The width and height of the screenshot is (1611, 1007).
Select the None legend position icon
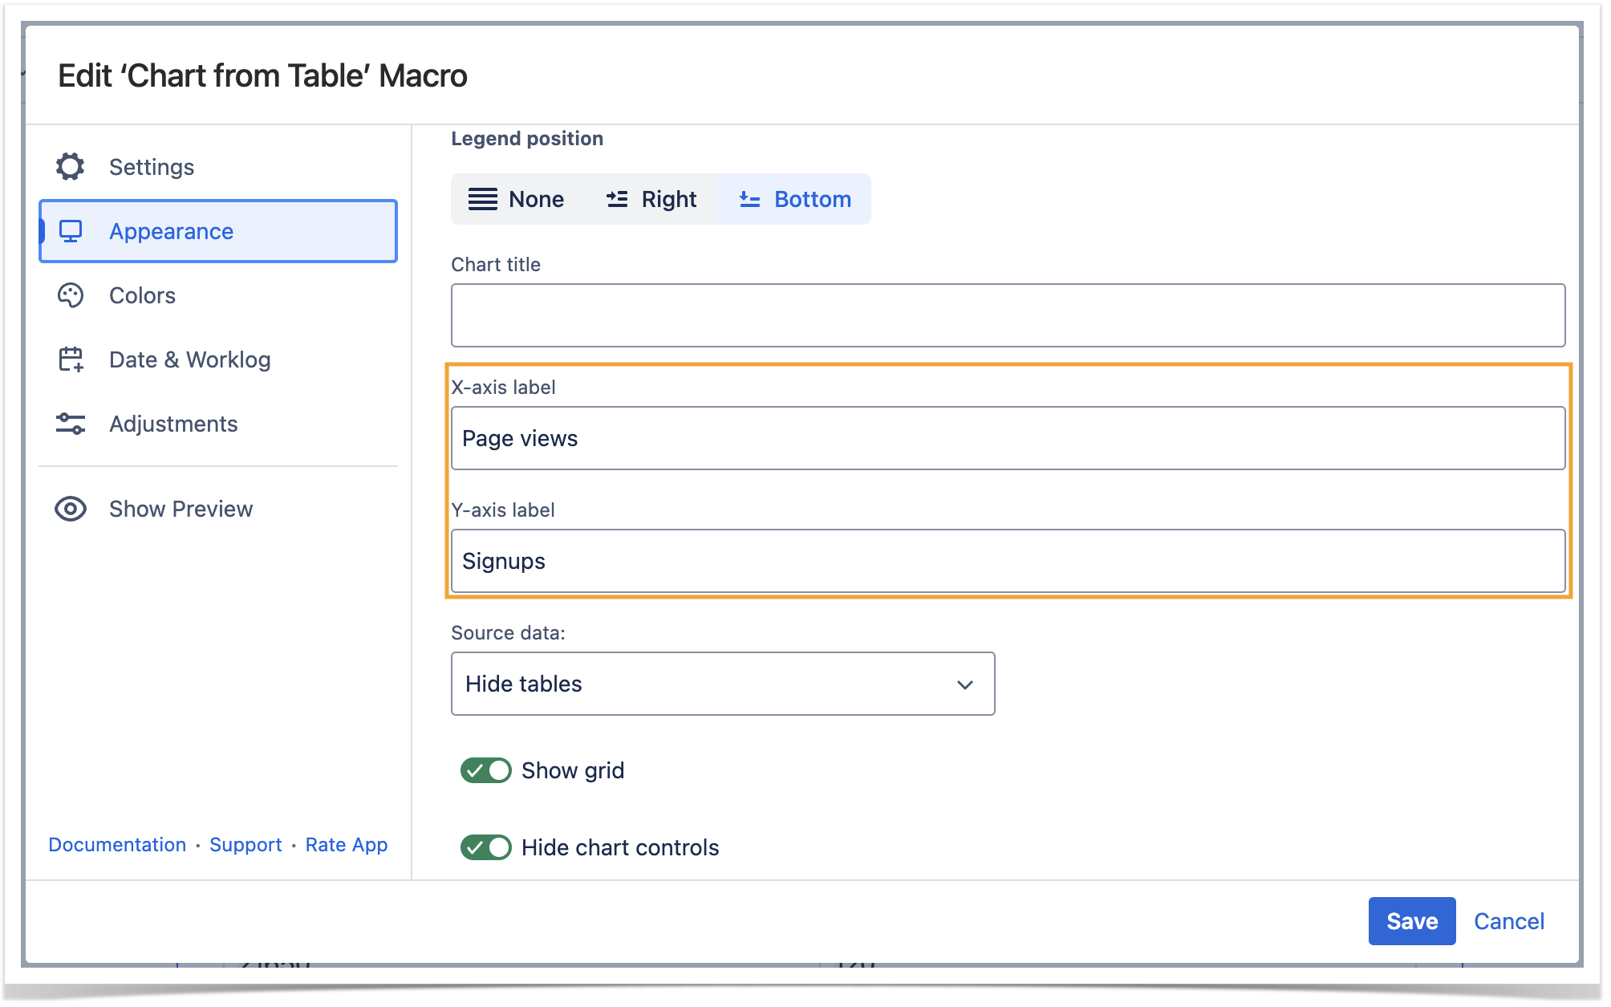click(483, 199)
